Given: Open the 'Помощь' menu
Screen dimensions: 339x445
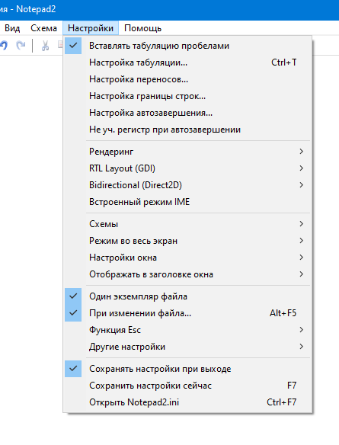Looking at the screenshot, I should 142,28.
